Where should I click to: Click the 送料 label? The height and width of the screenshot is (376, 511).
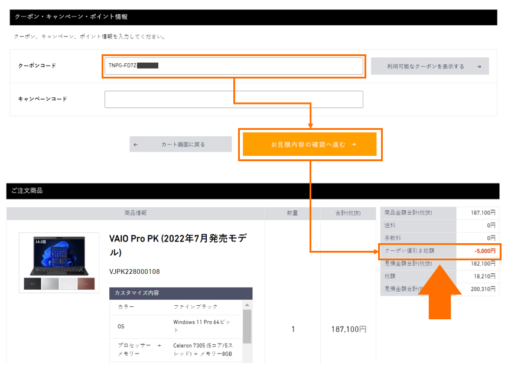click(x=390, y=225)
